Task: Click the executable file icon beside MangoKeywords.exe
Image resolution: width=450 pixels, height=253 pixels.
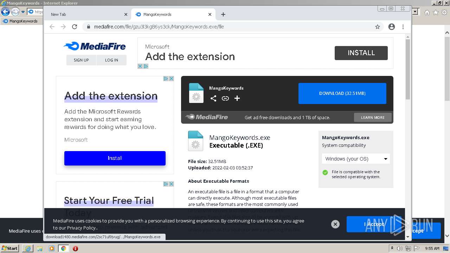Action: (195, 141)
